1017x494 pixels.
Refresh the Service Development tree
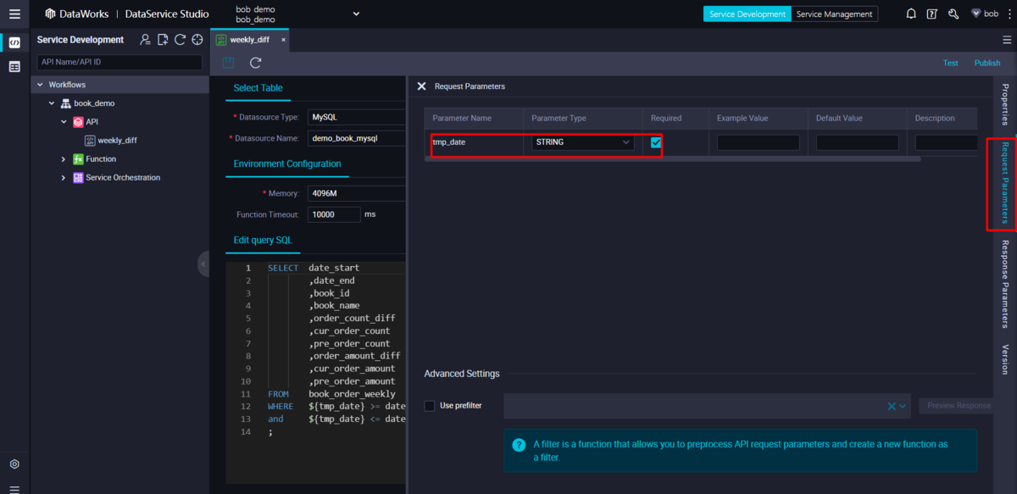point(180,40)
